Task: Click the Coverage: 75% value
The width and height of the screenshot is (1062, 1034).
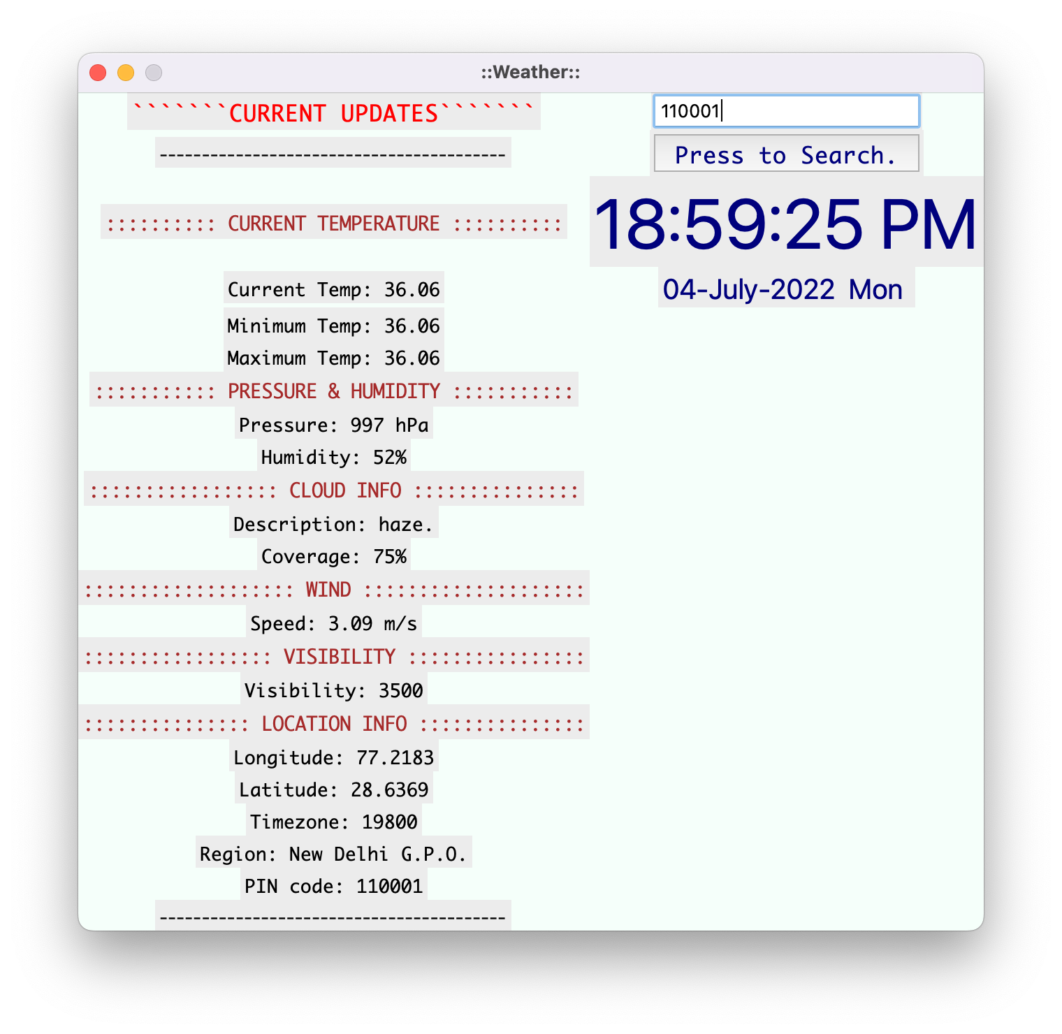Action: pos(334,556)
